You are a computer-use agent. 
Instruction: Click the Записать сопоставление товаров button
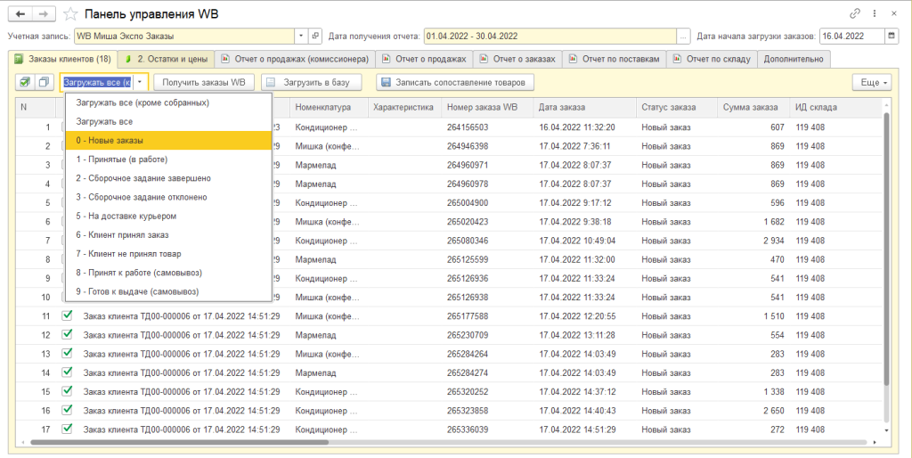(455, 82)
